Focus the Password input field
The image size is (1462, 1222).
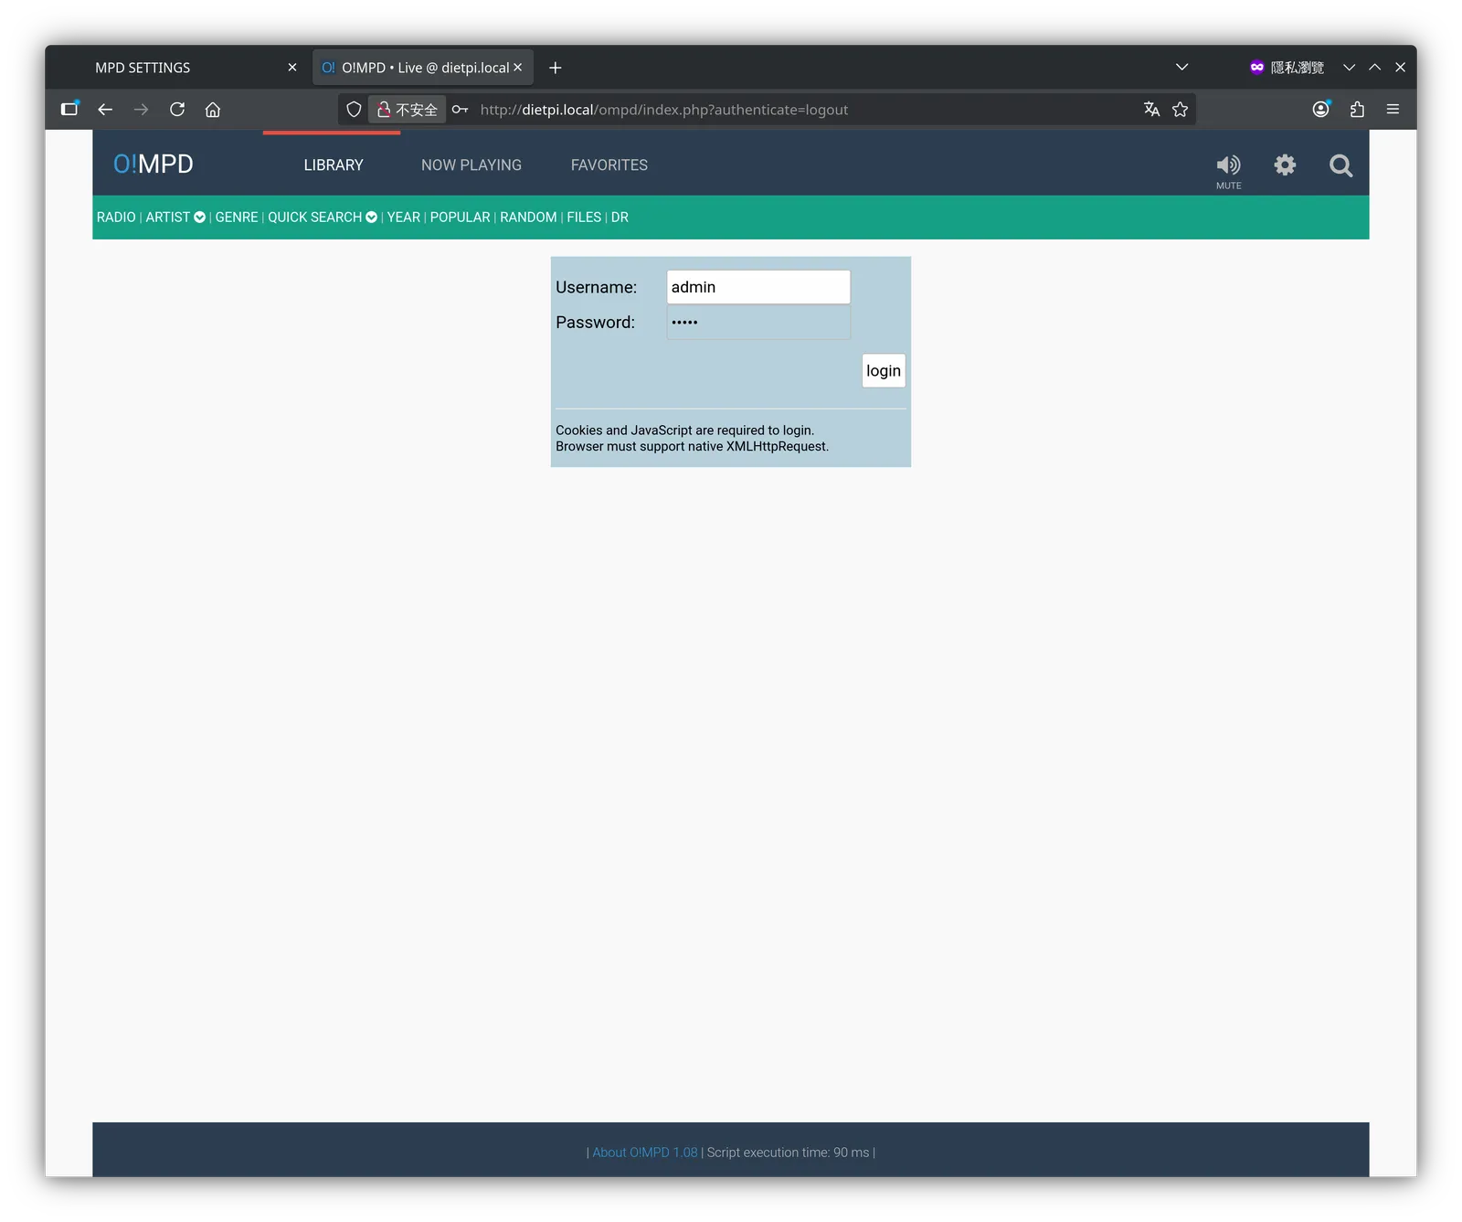coord(758,323)
